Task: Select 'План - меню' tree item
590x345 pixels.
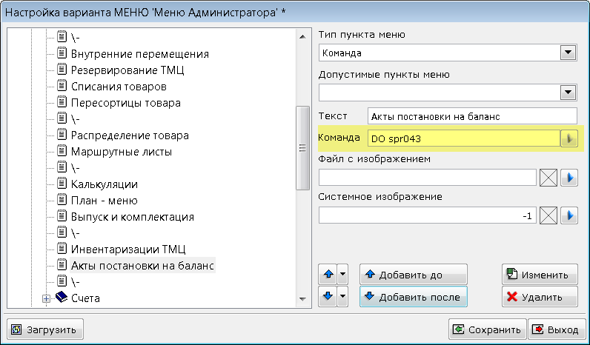Action: (105, 201)
